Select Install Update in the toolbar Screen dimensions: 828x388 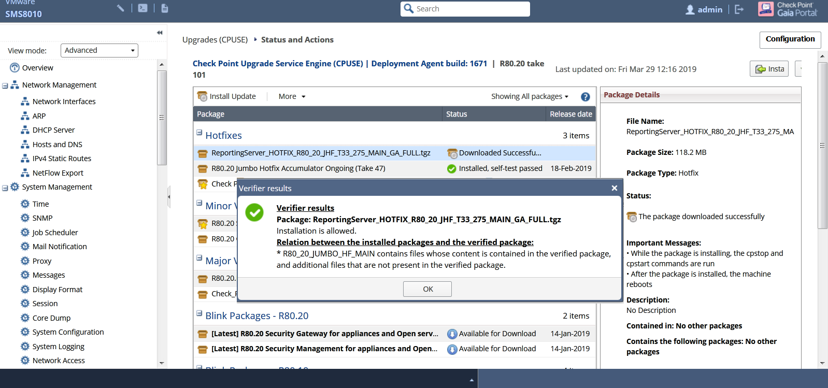(226, 96)
